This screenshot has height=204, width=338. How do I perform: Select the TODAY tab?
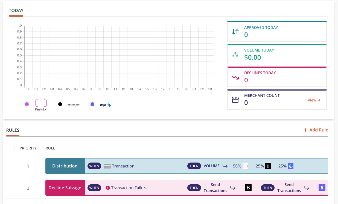click(x=16, y=11)
